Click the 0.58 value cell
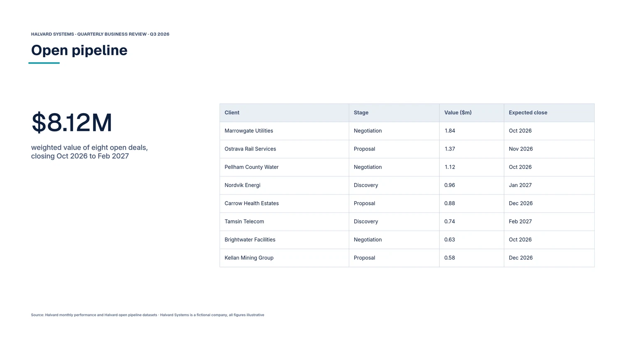Screen dimensions: 623x350 [x=472, y=258]
